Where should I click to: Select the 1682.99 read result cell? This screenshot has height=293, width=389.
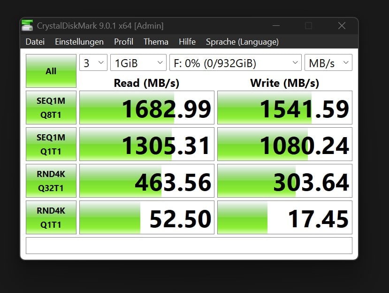[147, 108]
